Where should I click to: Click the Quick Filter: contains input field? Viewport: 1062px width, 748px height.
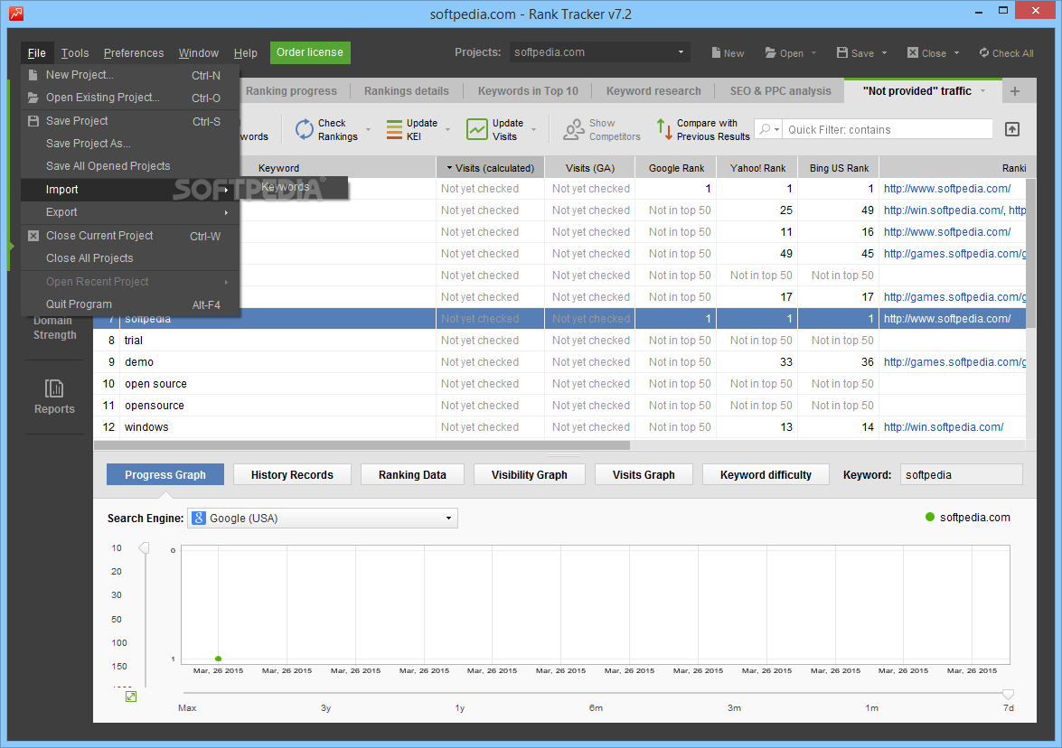coord(888,129)
